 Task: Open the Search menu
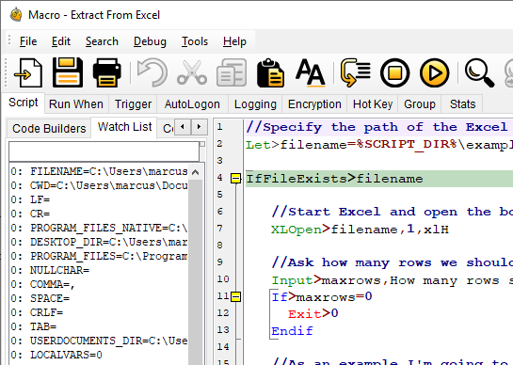pos(102,41)
